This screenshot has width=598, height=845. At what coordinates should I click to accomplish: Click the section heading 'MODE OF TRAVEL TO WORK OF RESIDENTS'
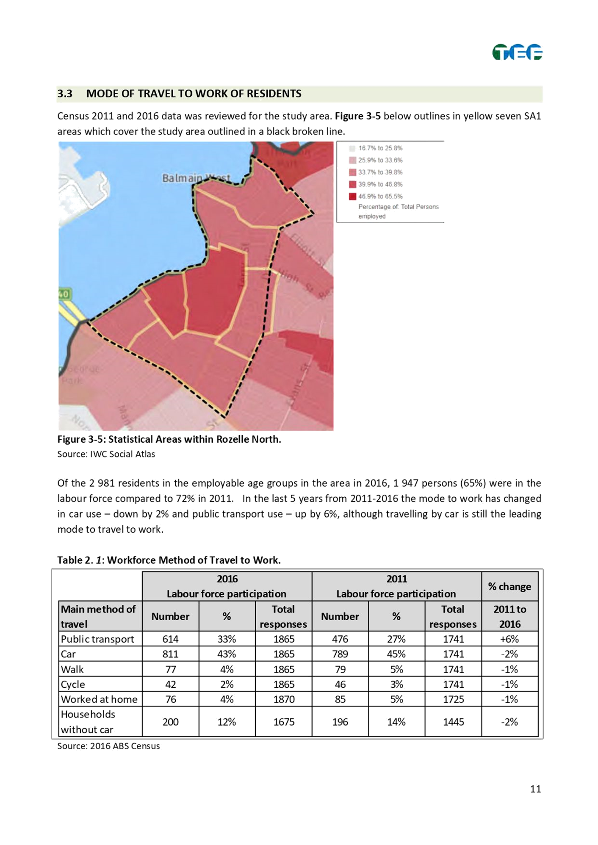(194, 94)
